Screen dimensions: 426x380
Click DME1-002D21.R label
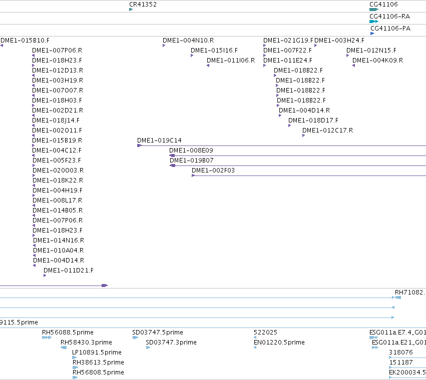coord(58,110)
